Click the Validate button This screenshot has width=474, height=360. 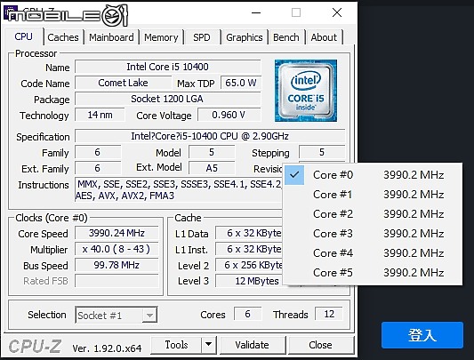pyautogui.click(x=252, y=345)
